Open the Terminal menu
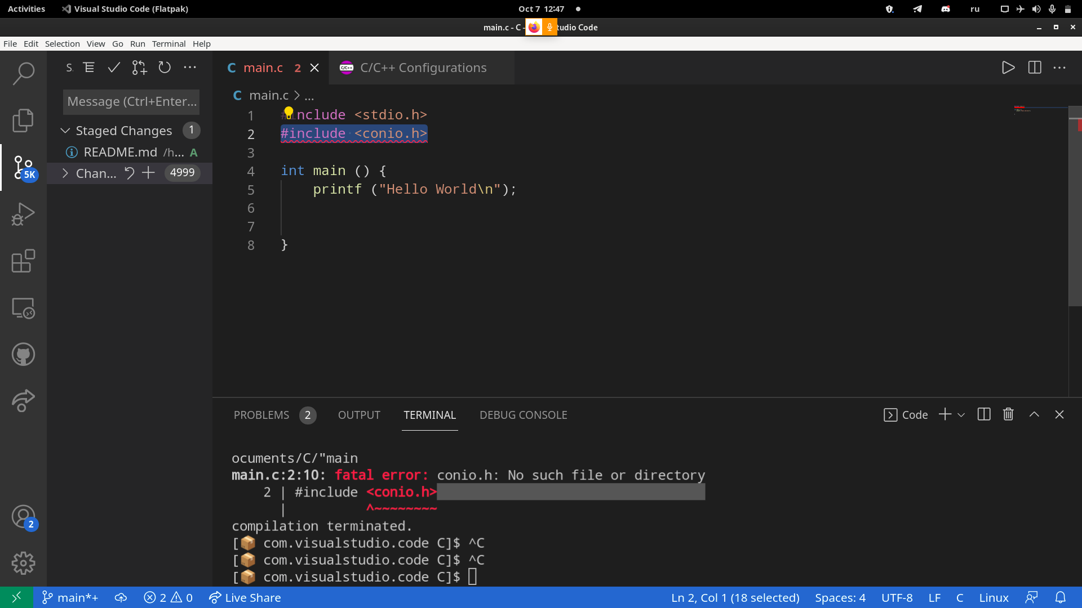Viewport: 1082px width, 608px height. [168, 44]
